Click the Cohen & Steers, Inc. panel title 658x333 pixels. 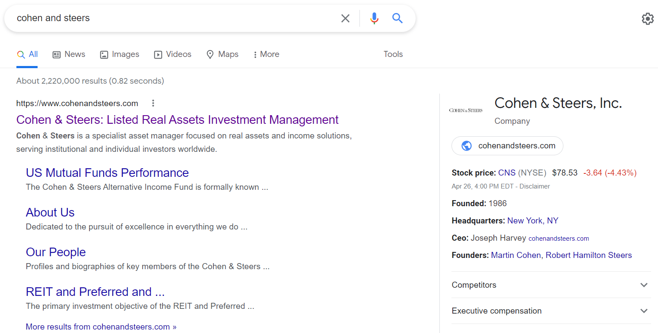click(x=558, y=103)
